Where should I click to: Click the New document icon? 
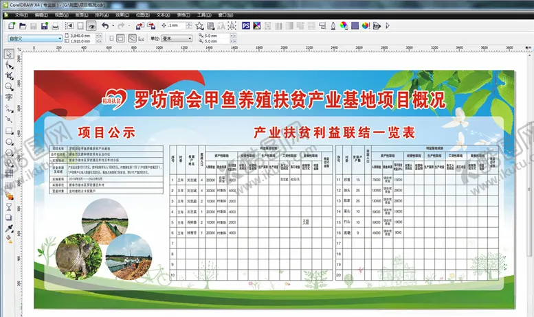tap(12, 26)
